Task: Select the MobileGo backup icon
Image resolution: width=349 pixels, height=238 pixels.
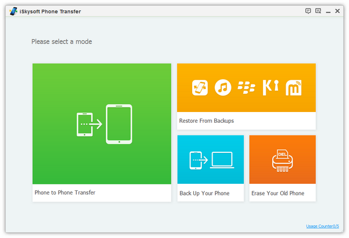Action: point(294,87)
